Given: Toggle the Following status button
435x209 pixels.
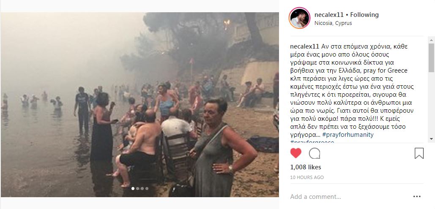Looking at the screenshot, I should click(364, 15).
